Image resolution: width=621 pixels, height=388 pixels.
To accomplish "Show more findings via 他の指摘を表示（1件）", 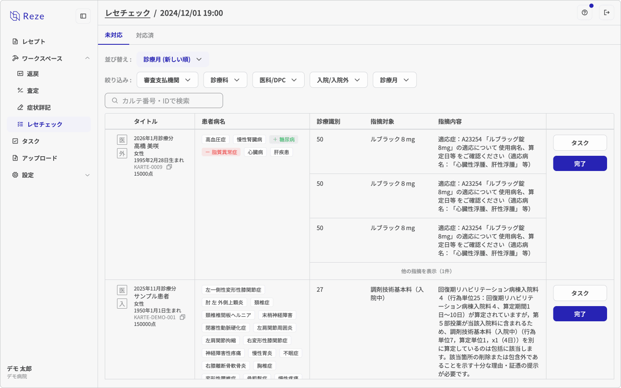I will tap(428, 271).
